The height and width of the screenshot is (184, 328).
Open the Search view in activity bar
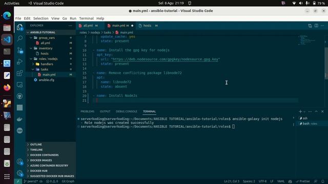point(19,38)
